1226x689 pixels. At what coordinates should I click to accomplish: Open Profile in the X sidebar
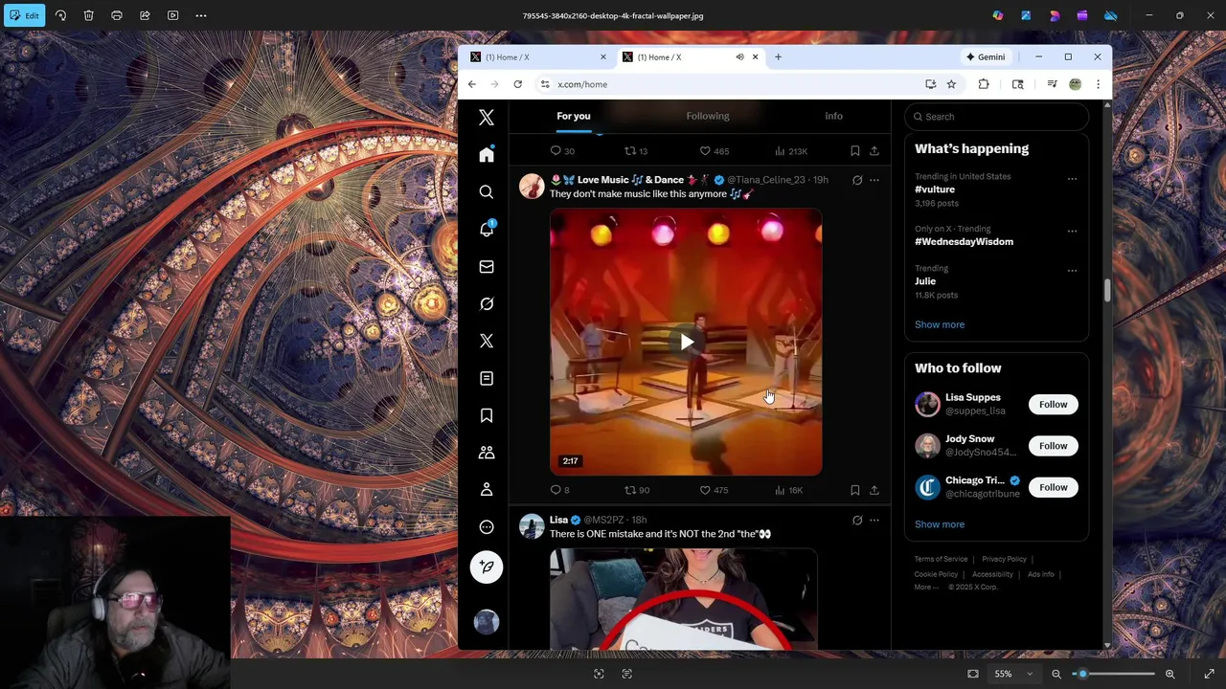(487, 490)
